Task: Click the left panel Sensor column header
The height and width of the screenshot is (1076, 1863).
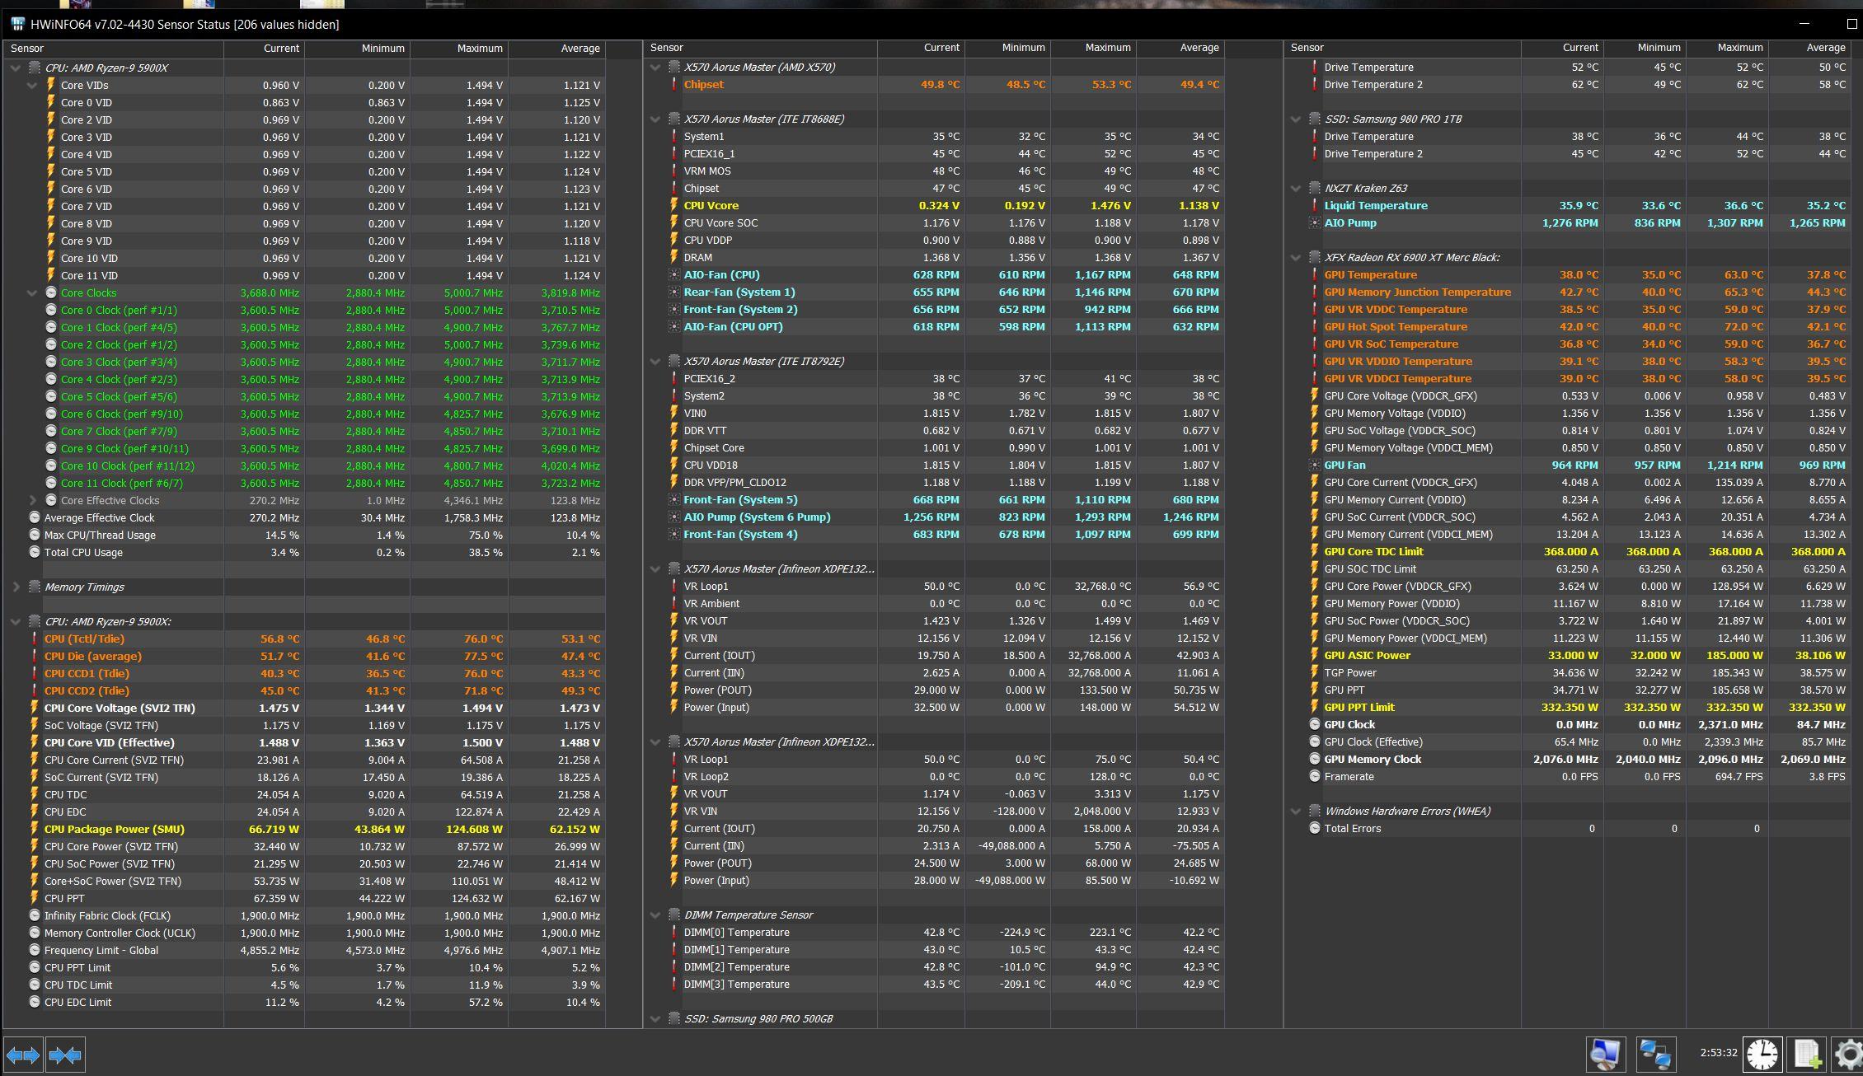Action: (114, 49)
